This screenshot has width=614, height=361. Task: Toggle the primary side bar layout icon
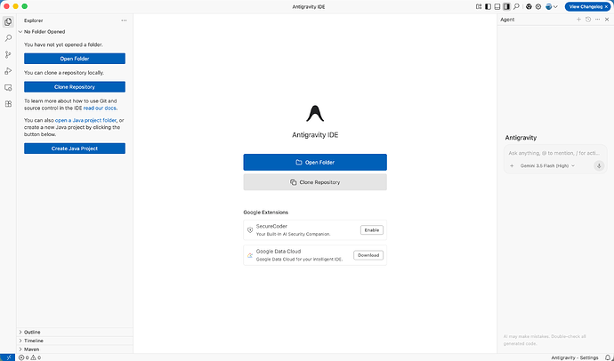(x=488, y=6)
